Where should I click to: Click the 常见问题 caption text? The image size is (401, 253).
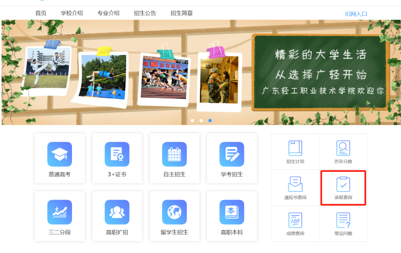tap(343, 234)
